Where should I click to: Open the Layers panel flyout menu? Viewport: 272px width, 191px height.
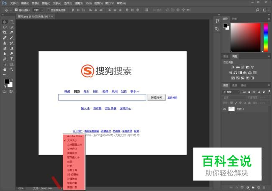click(269, 85)
